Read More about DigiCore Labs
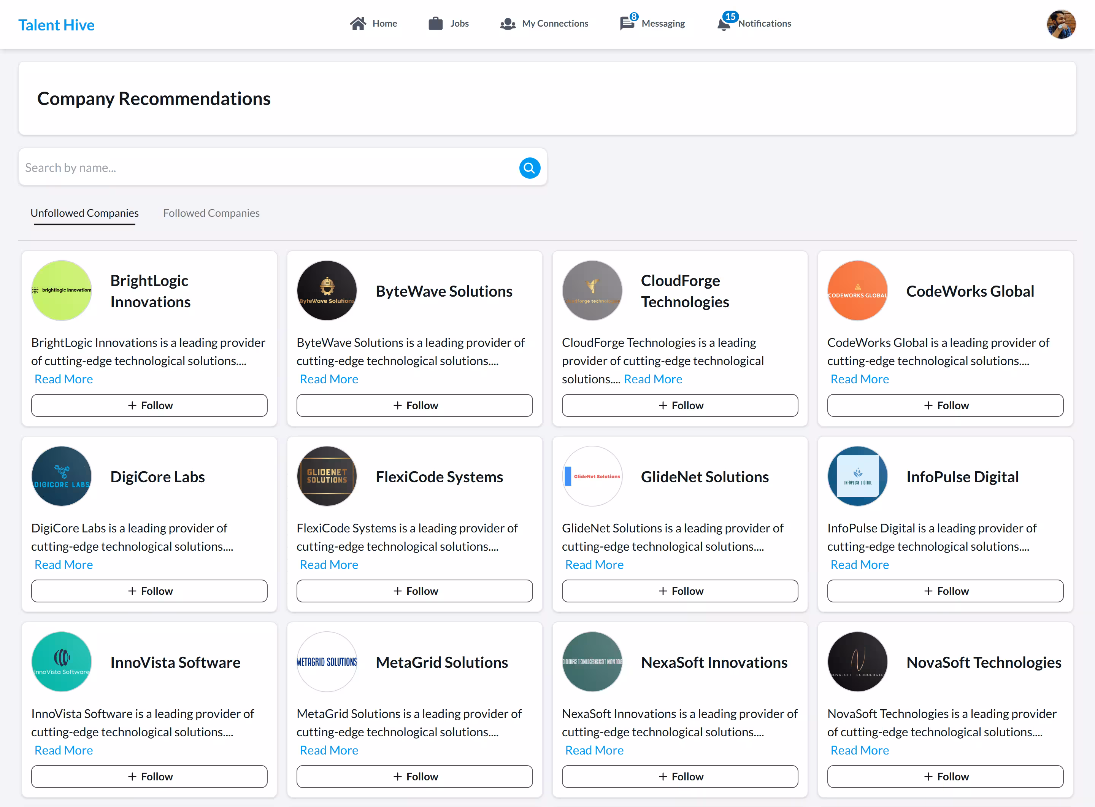This screenshot has width=1095, height=807. [63, 565]
